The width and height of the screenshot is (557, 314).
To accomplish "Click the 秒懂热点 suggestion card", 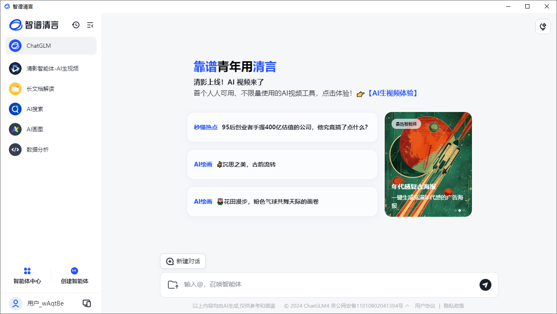I will tap(282, 127).
